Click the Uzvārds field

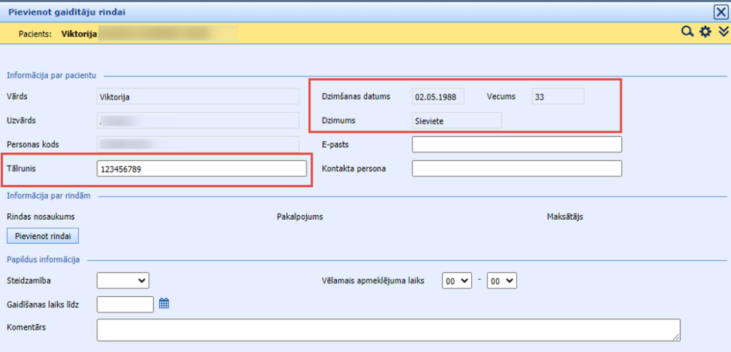click(198, 120)
